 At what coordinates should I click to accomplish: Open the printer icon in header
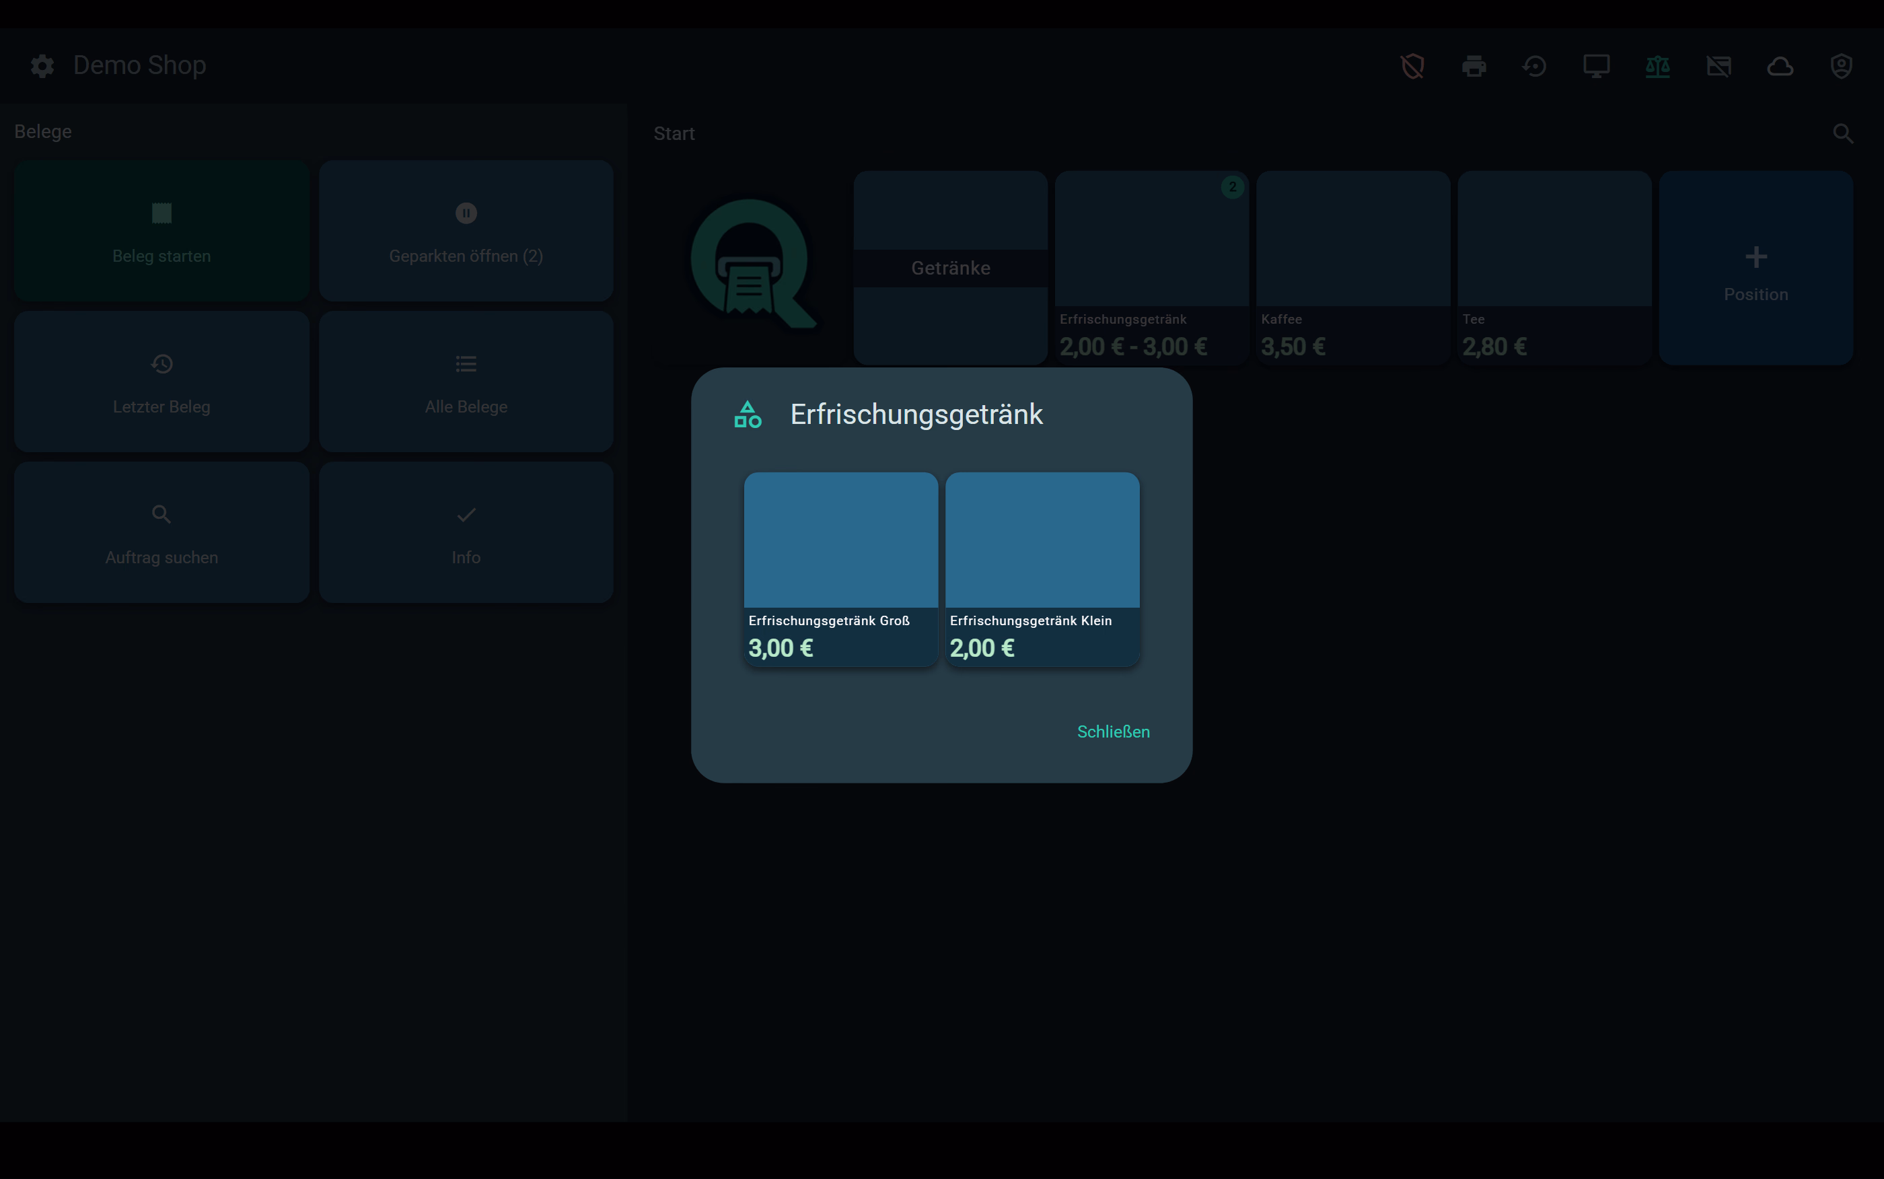(1474, 66)
